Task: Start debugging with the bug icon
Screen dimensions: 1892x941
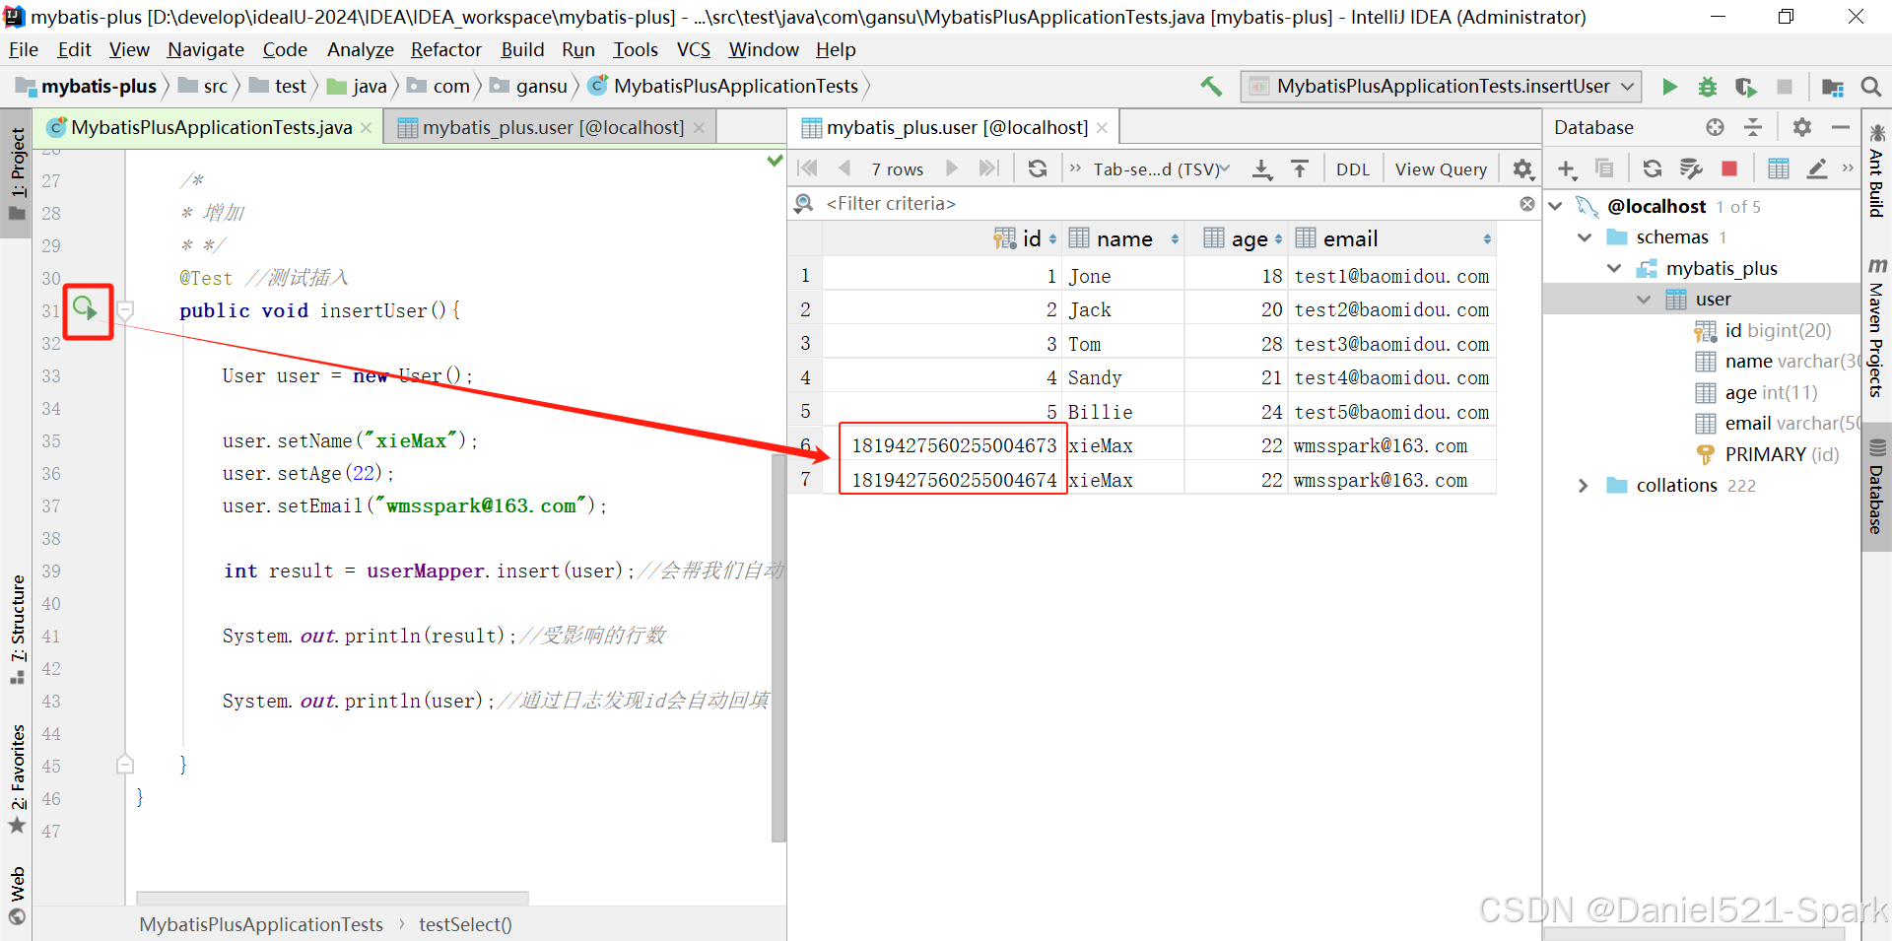Action: (x=1707, y=87)
